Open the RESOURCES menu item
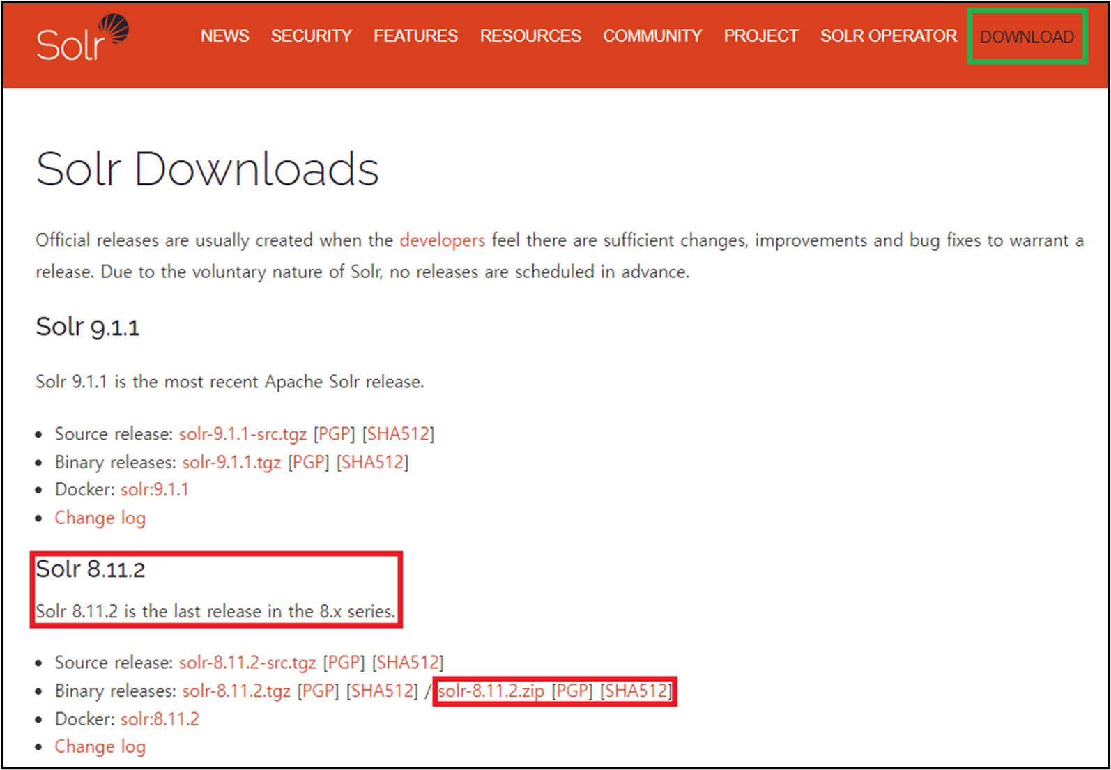1111x770 pixels. tap(530, 36)
